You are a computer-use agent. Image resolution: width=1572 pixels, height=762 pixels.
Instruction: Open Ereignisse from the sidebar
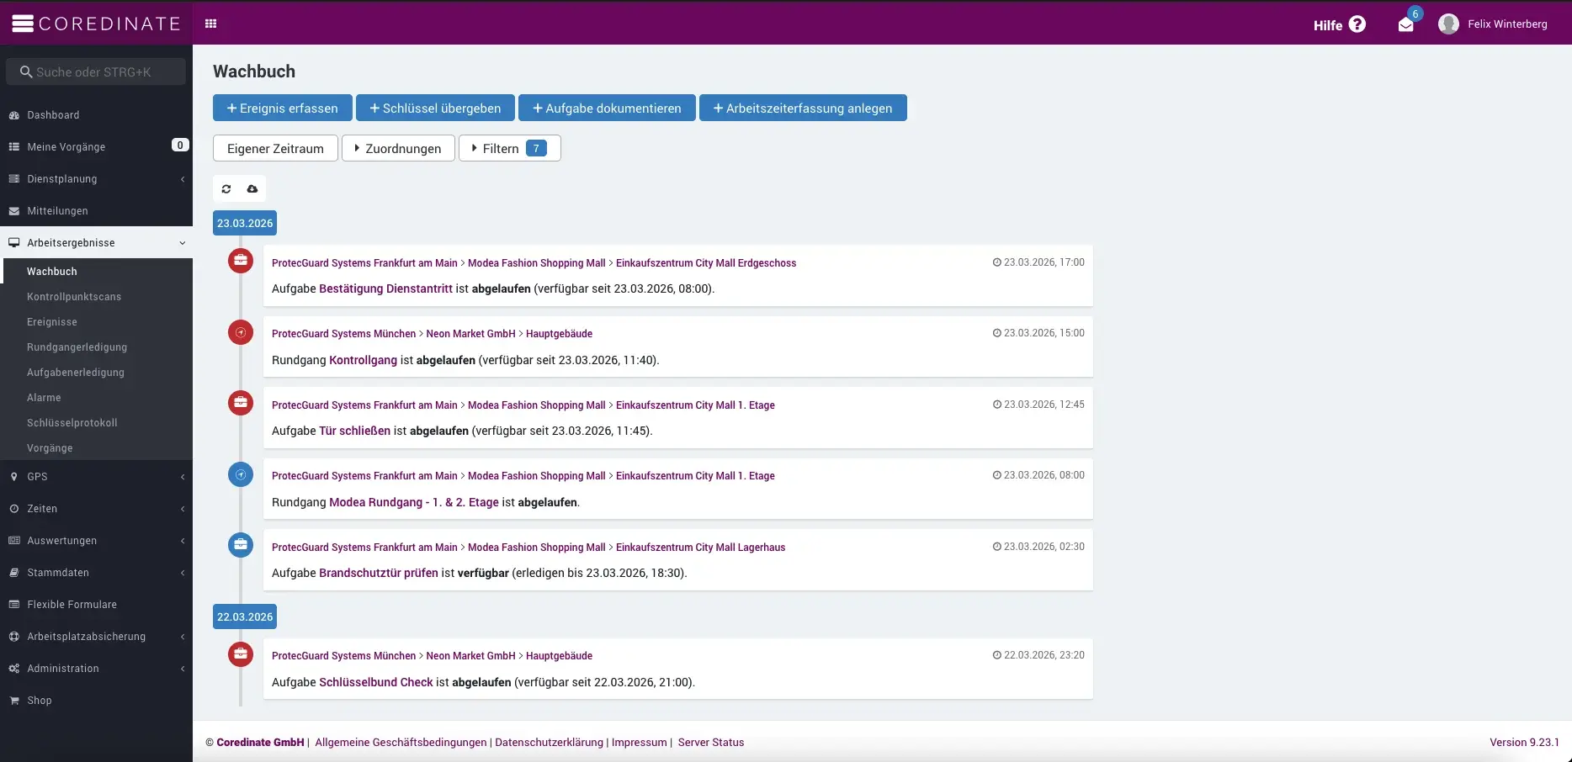tap(52, 321)
